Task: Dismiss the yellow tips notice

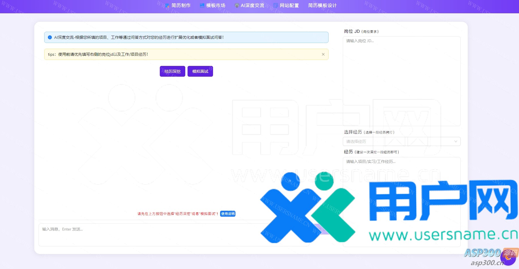Action: pos(323,54)
